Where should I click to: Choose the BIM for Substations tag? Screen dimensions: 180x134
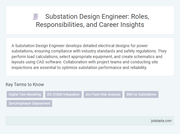[x=141, y=94]
